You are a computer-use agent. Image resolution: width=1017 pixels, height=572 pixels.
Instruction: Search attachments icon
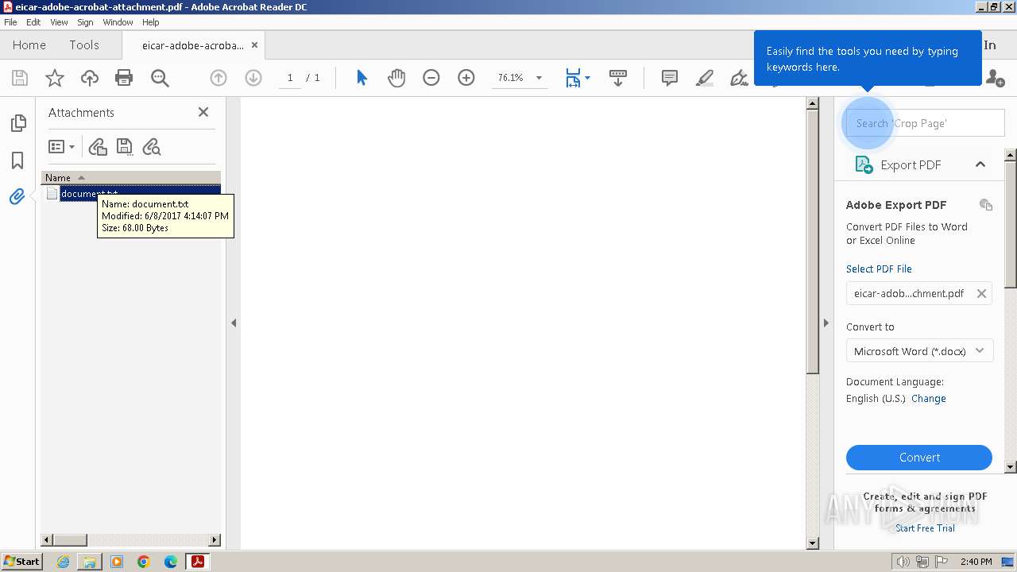tap(151, 147)
